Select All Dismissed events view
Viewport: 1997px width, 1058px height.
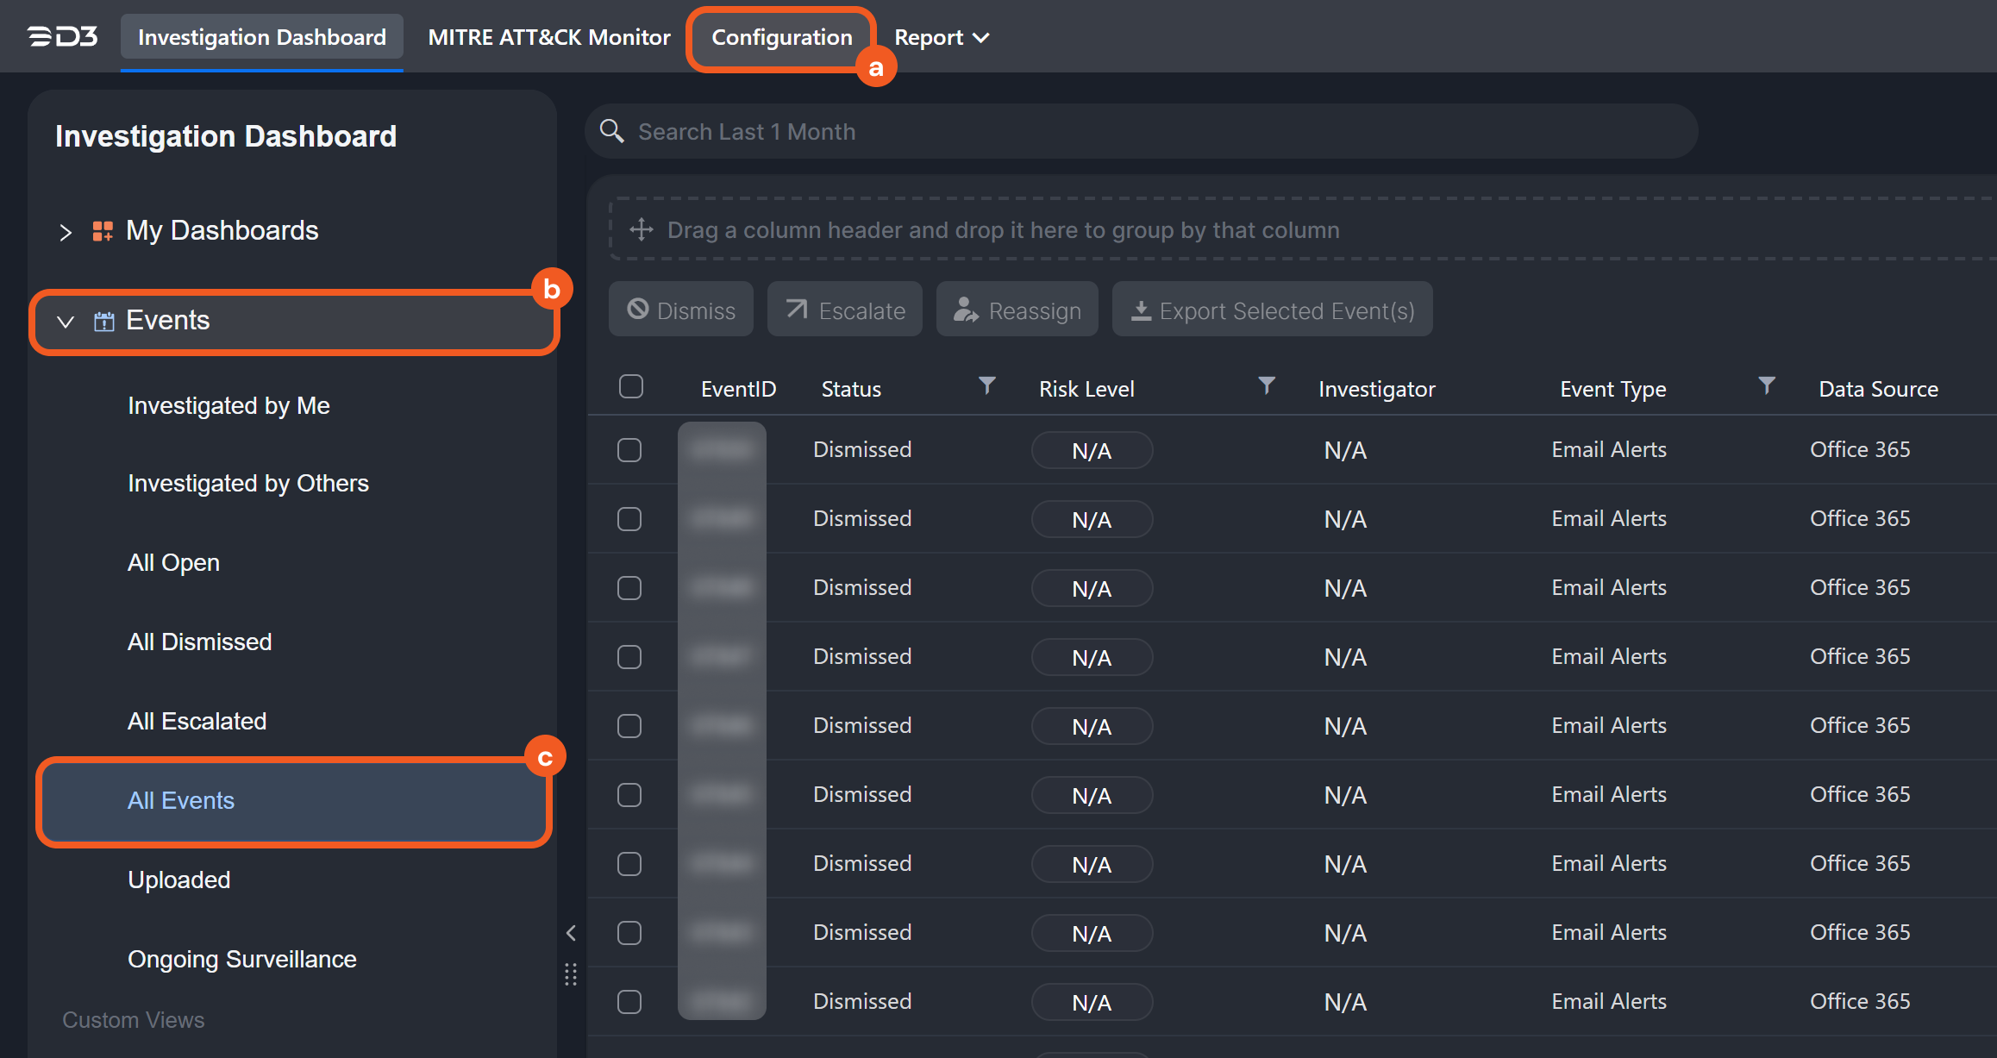(199, 641)
